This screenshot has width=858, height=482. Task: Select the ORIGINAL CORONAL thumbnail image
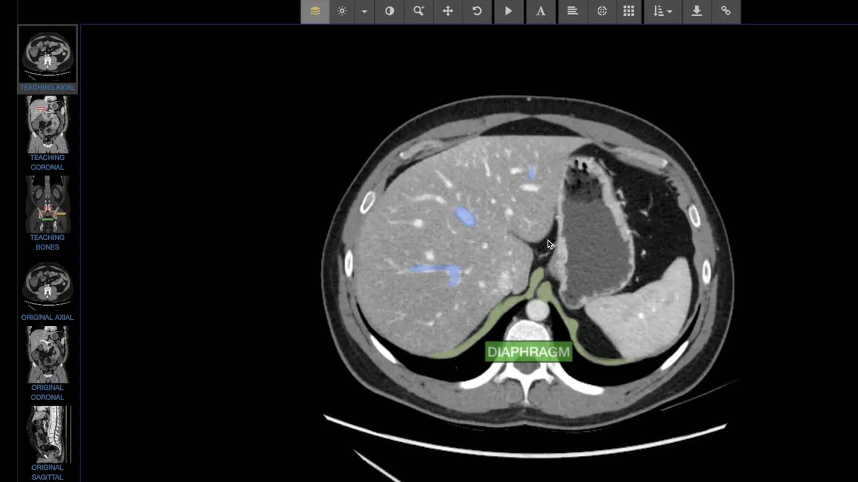47,354
